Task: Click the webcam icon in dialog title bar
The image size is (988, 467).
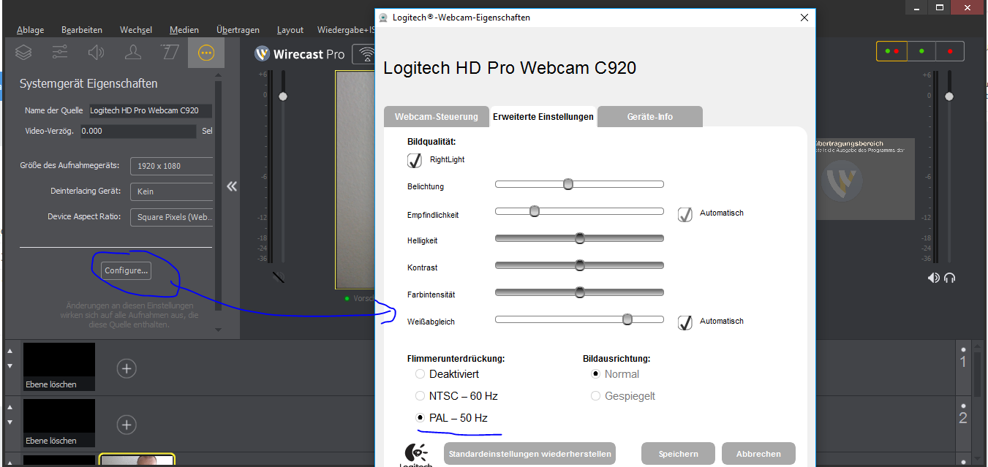Action: point(383,18)
